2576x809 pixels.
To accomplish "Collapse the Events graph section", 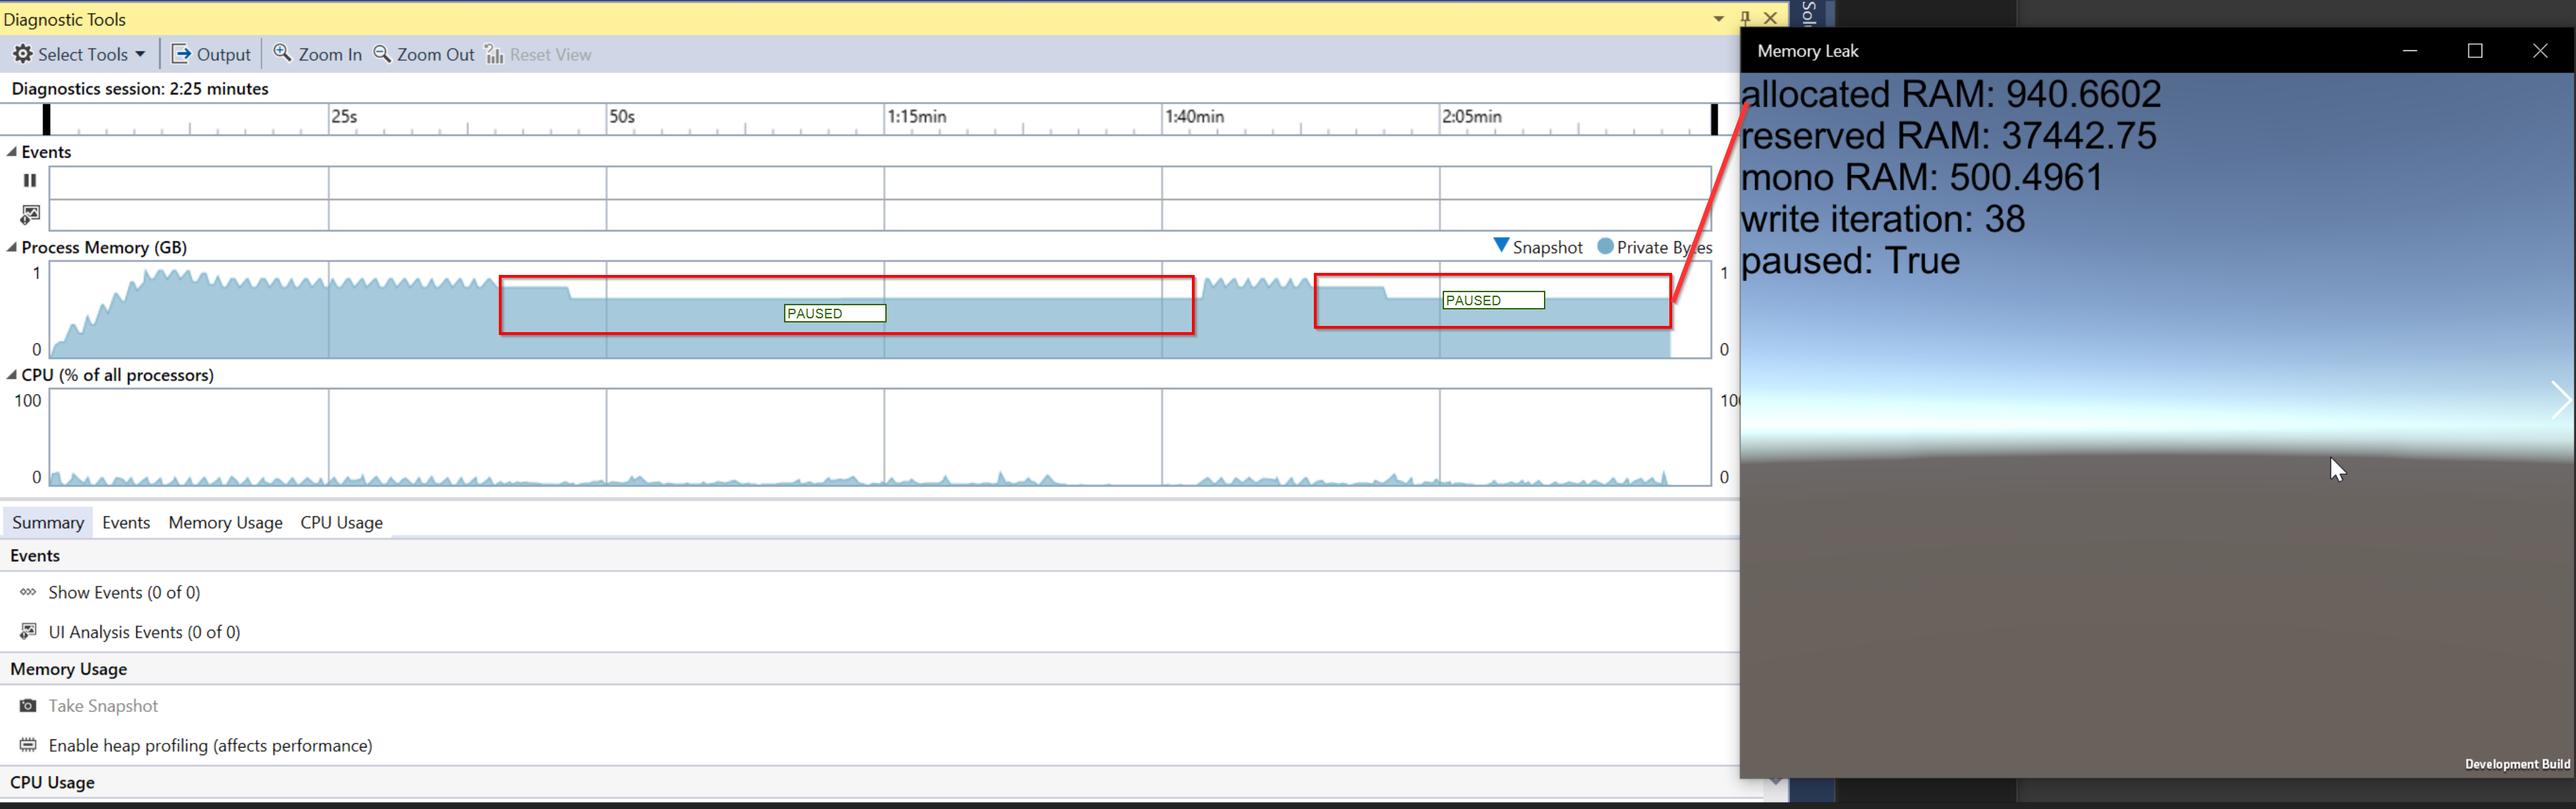I will 11,152.
